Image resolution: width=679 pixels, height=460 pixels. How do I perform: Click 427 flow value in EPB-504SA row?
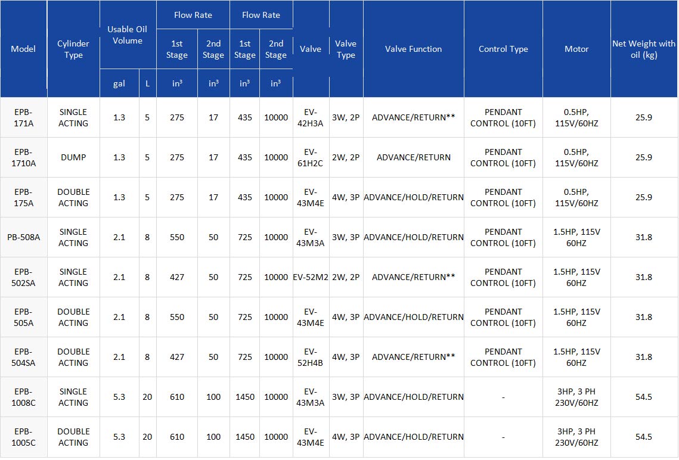coord(177,357)
